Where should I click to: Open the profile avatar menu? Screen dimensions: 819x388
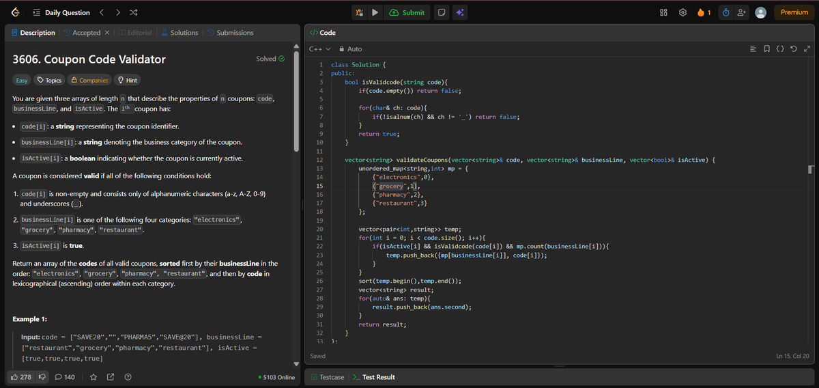(762, 12)
